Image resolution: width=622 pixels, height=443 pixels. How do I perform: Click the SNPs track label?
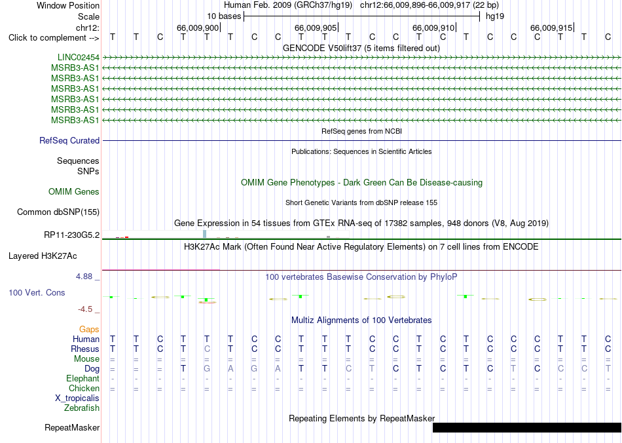[x=88, y=171]
